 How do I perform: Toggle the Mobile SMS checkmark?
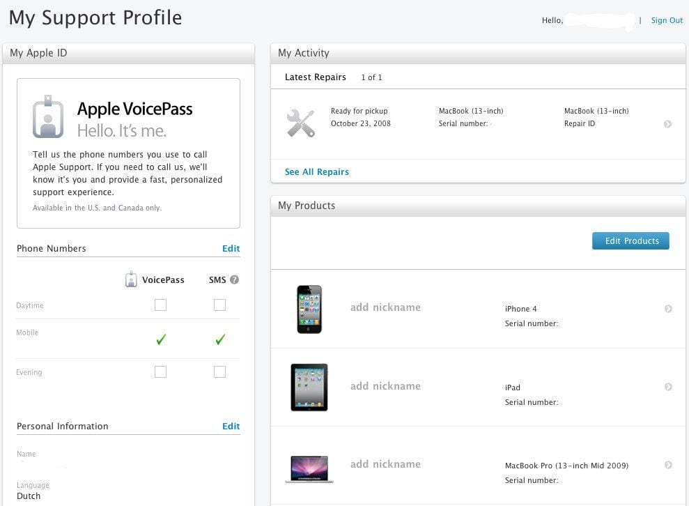[220, 339]
